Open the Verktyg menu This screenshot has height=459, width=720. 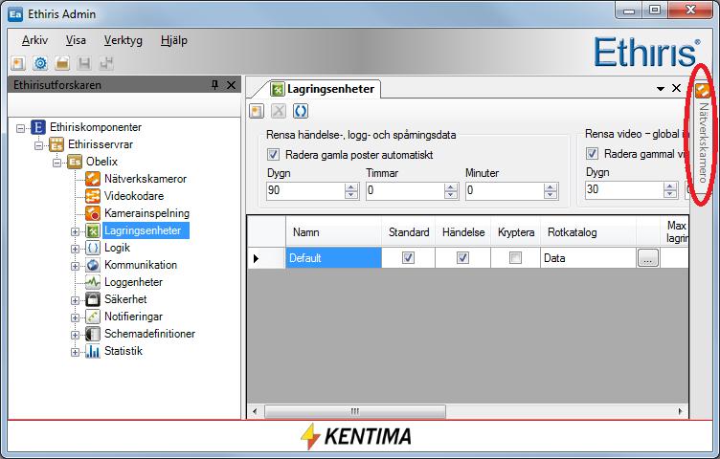(124, 40)
